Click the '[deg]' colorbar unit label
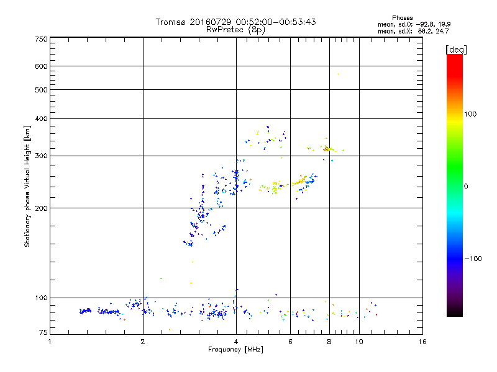The height and width of the screenshot is (372, 497). (456, 50)
